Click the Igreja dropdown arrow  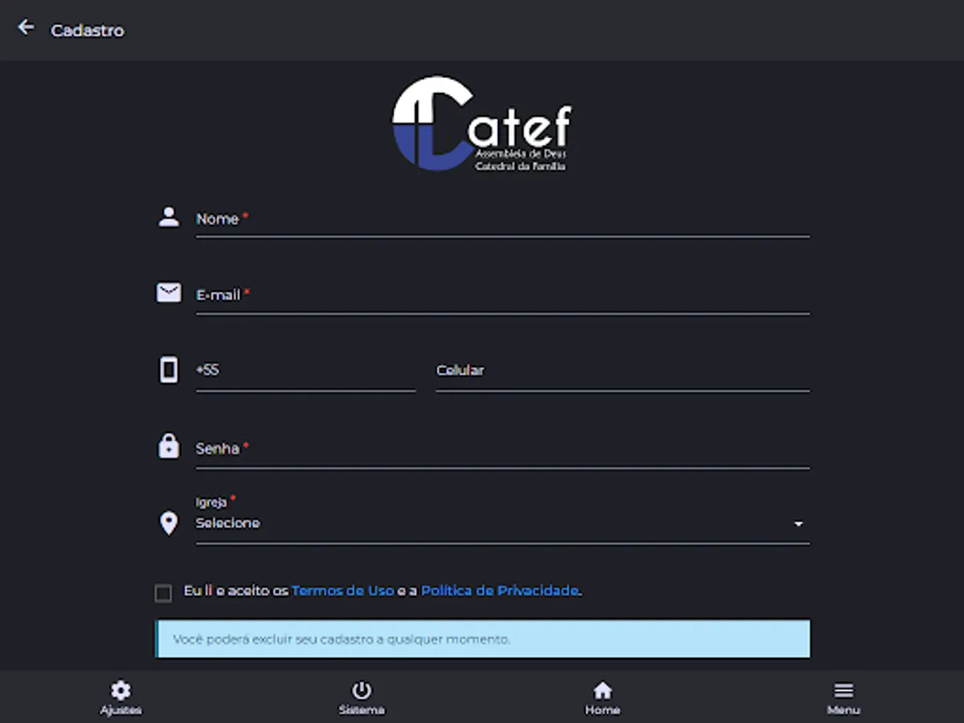click(799, 524)
